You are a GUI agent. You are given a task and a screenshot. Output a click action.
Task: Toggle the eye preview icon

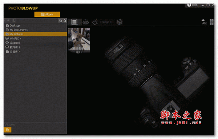click(x=86, y=22)
